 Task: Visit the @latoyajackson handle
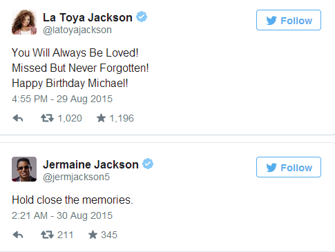pyautogui.click(x=77, y=30)
